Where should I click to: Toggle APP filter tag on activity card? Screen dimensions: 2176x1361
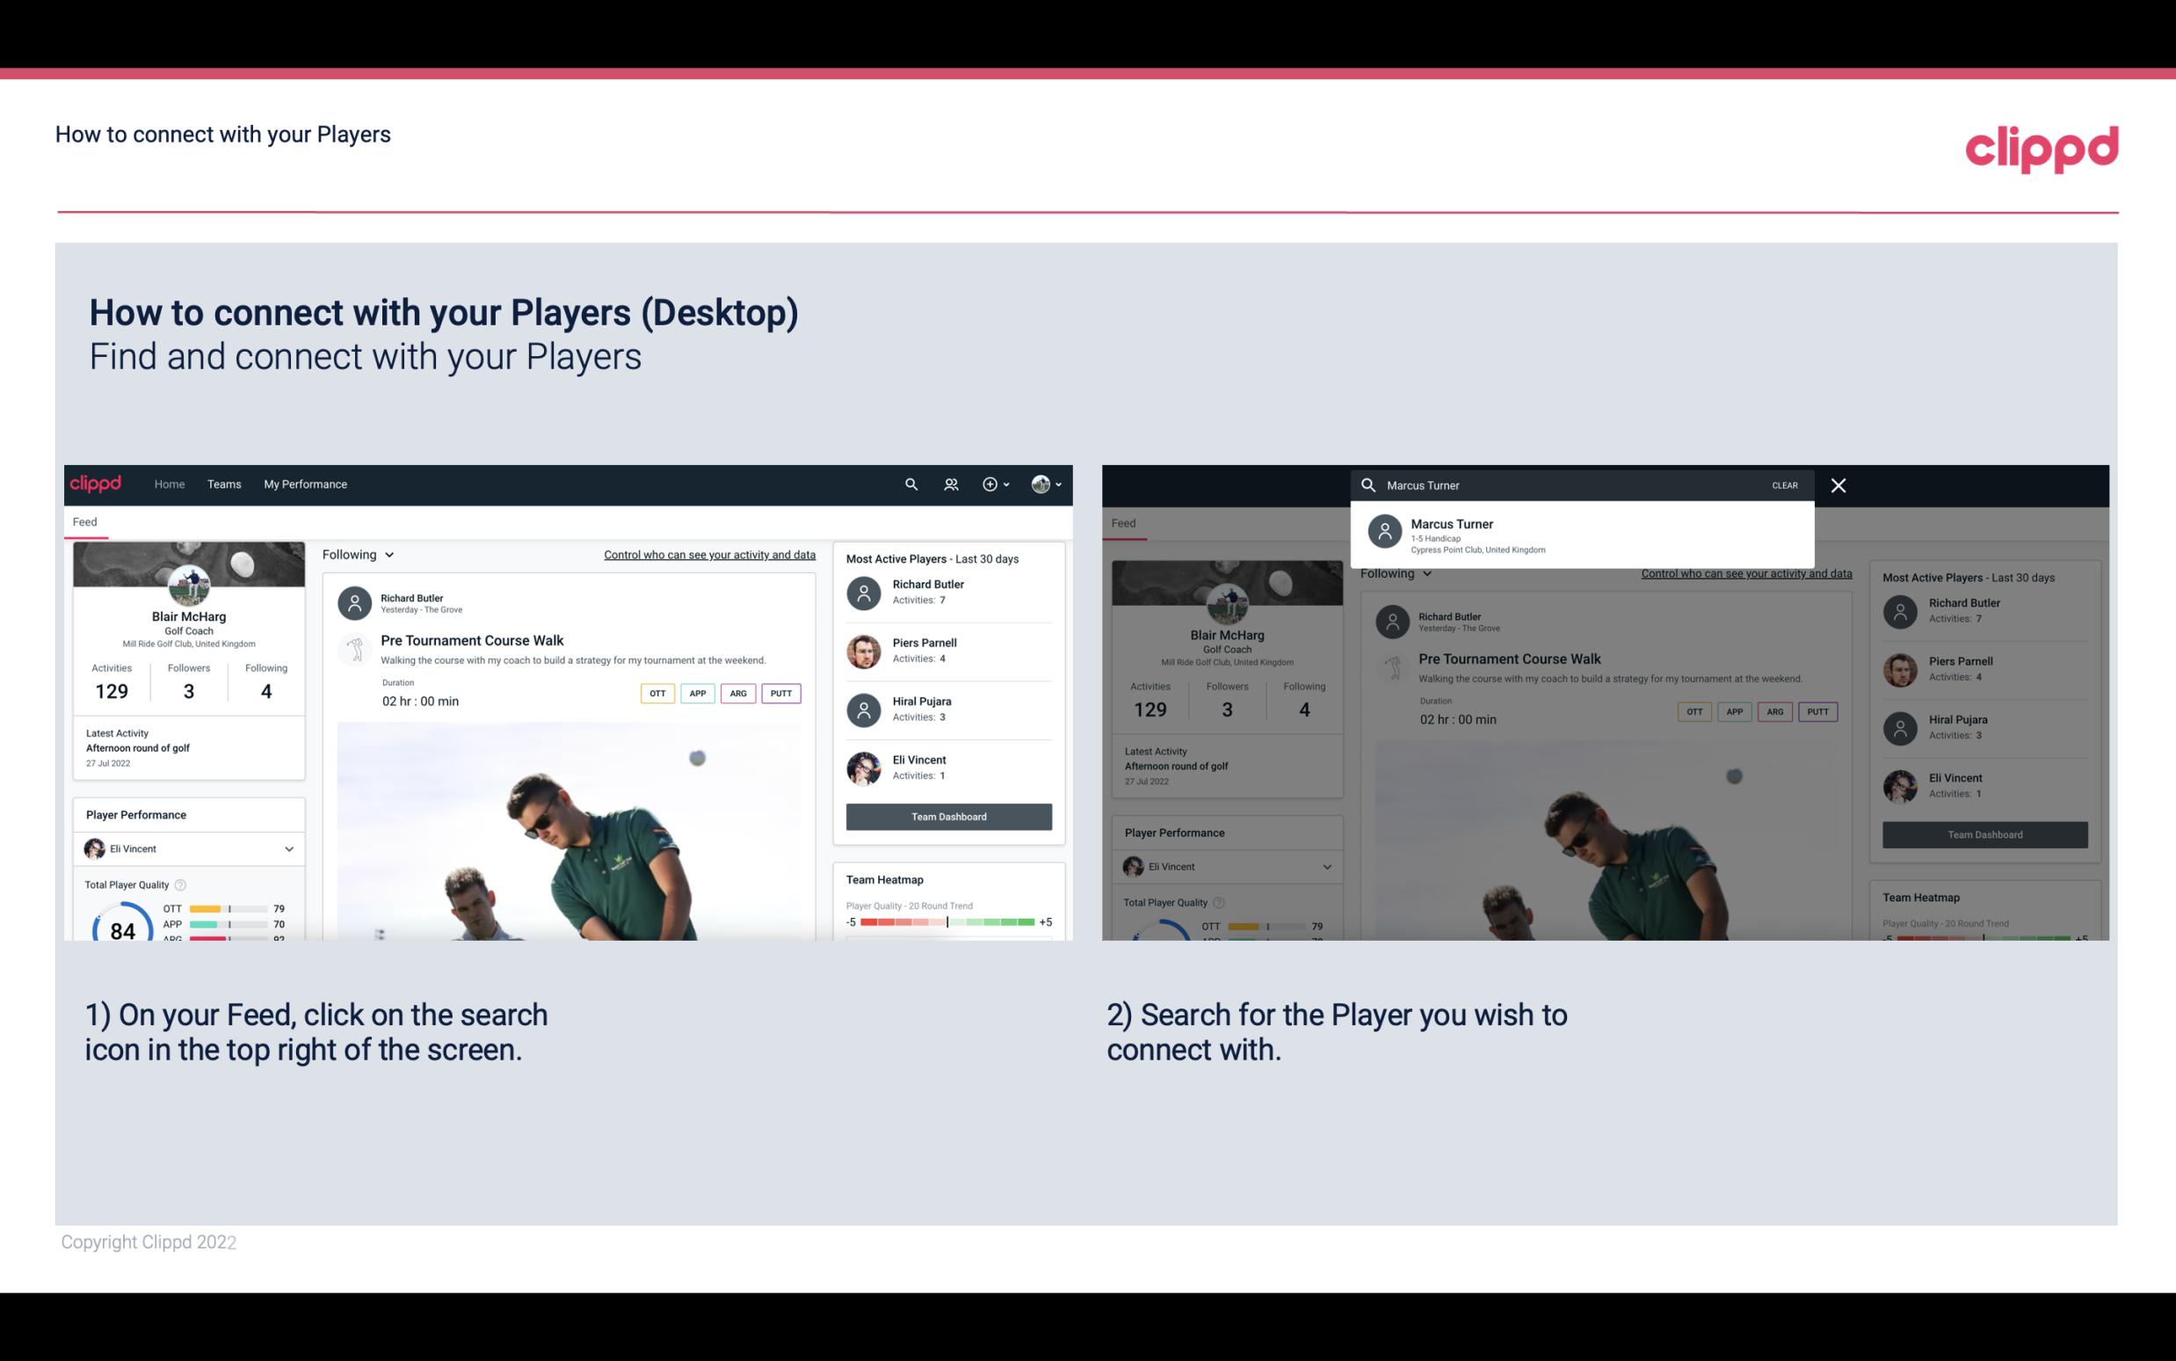(697, 693)
